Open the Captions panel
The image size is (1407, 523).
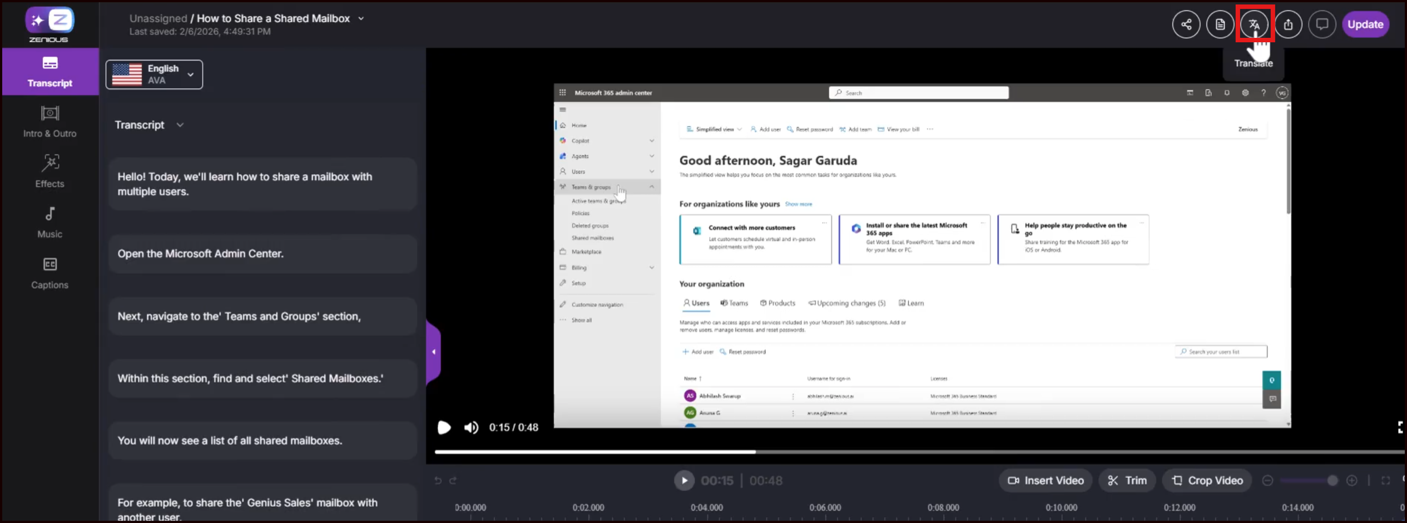point(50,273)
